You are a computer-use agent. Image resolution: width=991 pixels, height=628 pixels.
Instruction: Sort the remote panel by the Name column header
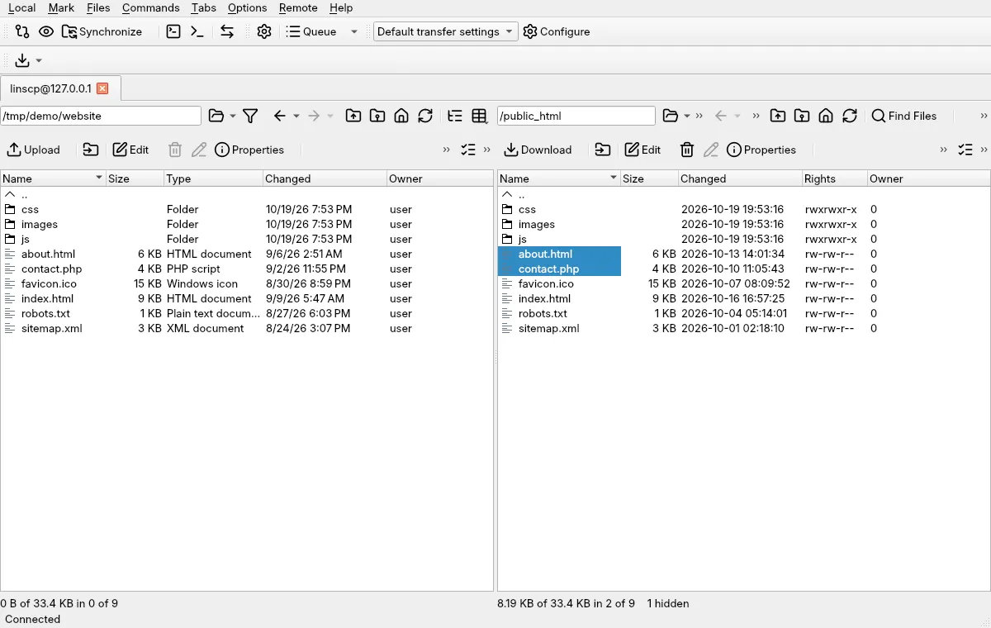click(559, 178)
